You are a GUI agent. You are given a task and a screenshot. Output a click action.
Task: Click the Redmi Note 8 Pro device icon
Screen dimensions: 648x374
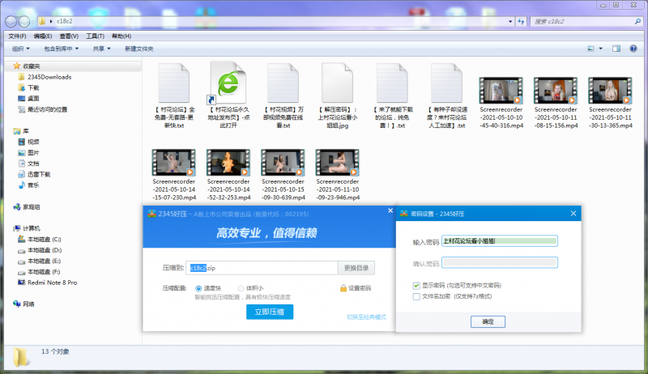pos(21,283)
